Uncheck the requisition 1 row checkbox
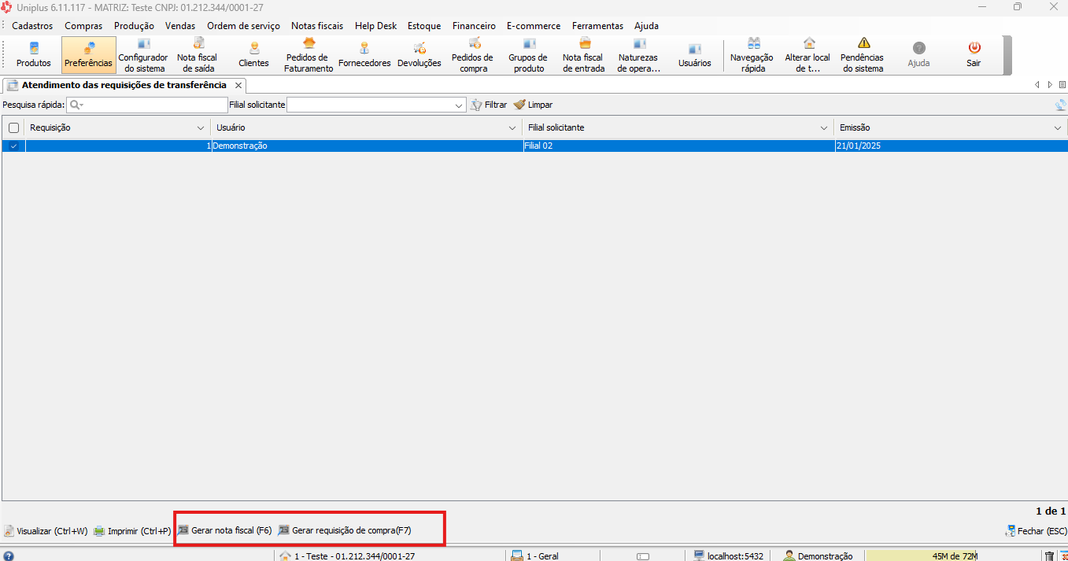Screen dimensions: 1068x561 (x=13, y=146)
